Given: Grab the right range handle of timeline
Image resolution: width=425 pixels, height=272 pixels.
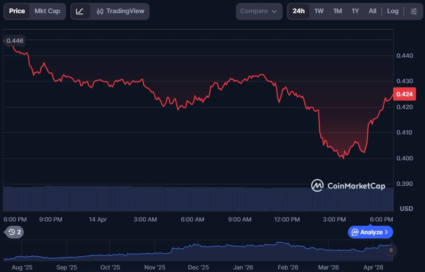Looking at the screenshot, I should 391,250.
